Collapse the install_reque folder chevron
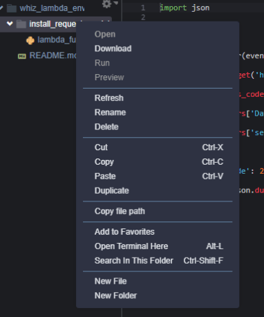Image resolution: width=264 pixels, height=317 pixels. tap(10, 24)
